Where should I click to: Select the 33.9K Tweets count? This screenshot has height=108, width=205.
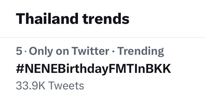pyautogui.click(x=50, y=85)
